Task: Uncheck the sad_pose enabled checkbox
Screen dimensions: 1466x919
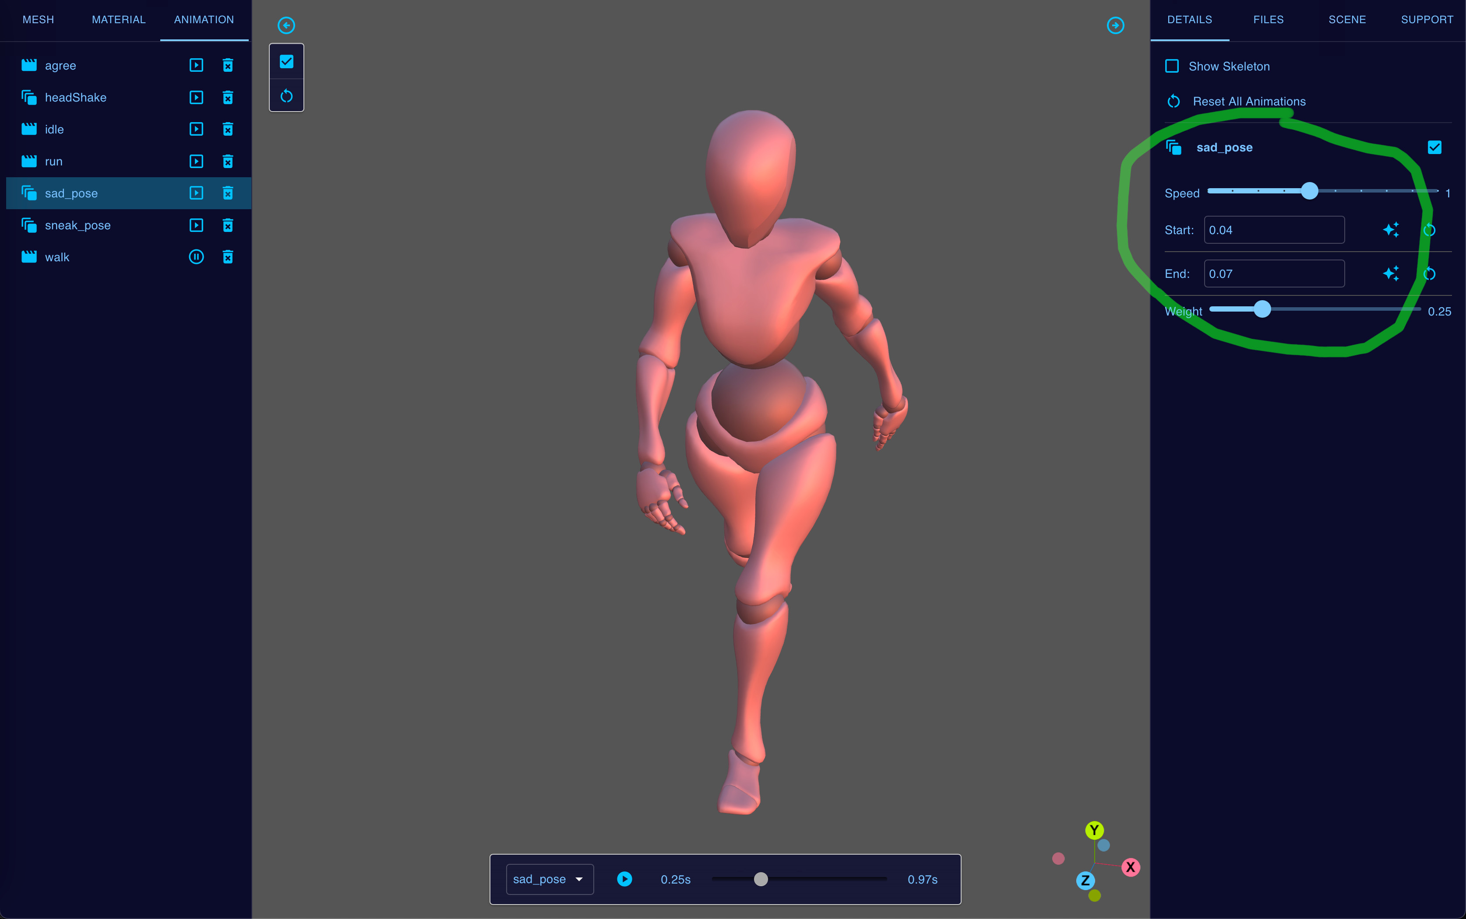Action: (x=1434, y=147)
